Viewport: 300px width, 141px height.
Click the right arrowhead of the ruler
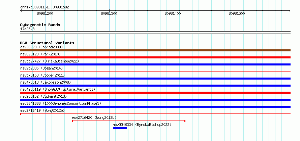(x=289, y=10)
